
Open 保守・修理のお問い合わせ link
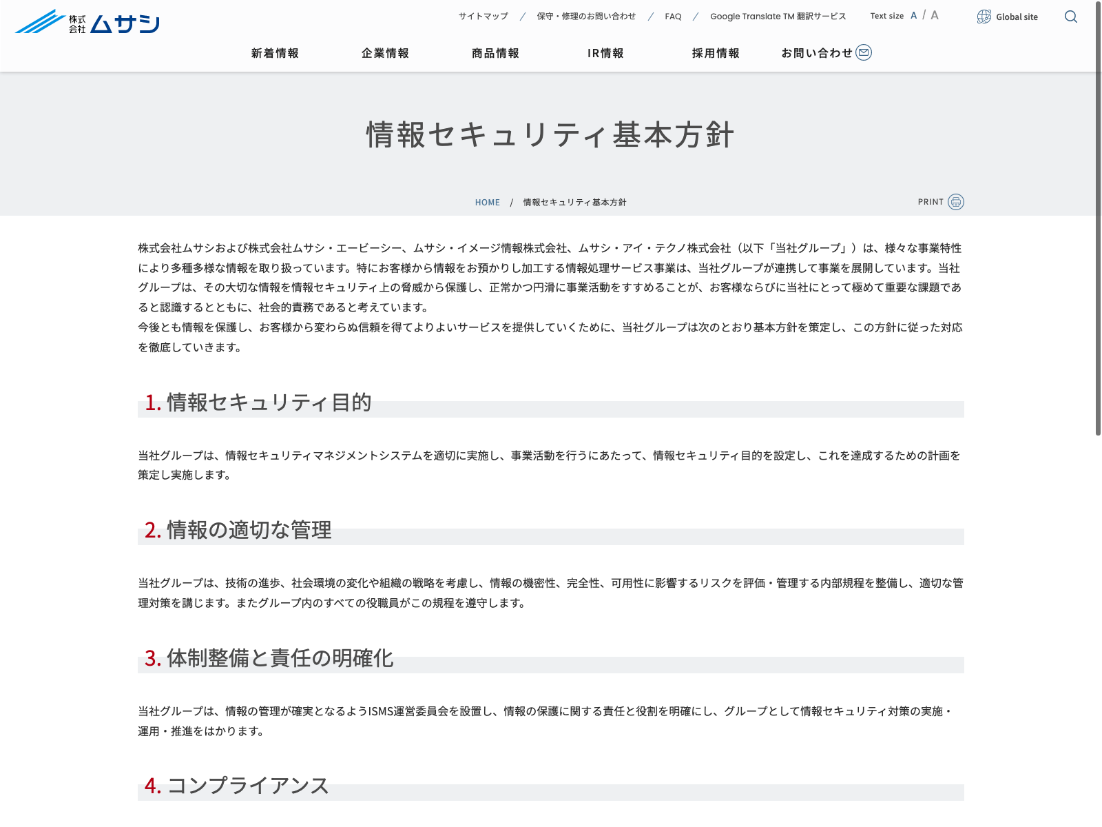click(586, 17)
